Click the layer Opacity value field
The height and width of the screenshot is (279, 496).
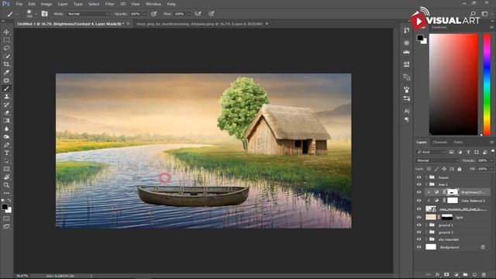tap(483, 160)
